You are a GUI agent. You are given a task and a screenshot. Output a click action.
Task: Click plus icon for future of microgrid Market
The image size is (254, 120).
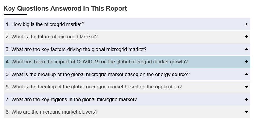pos(246,37)
